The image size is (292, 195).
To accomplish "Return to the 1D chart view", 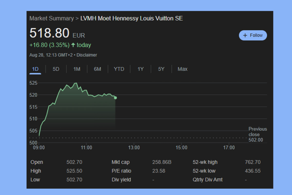I will [x=35, y=69].
